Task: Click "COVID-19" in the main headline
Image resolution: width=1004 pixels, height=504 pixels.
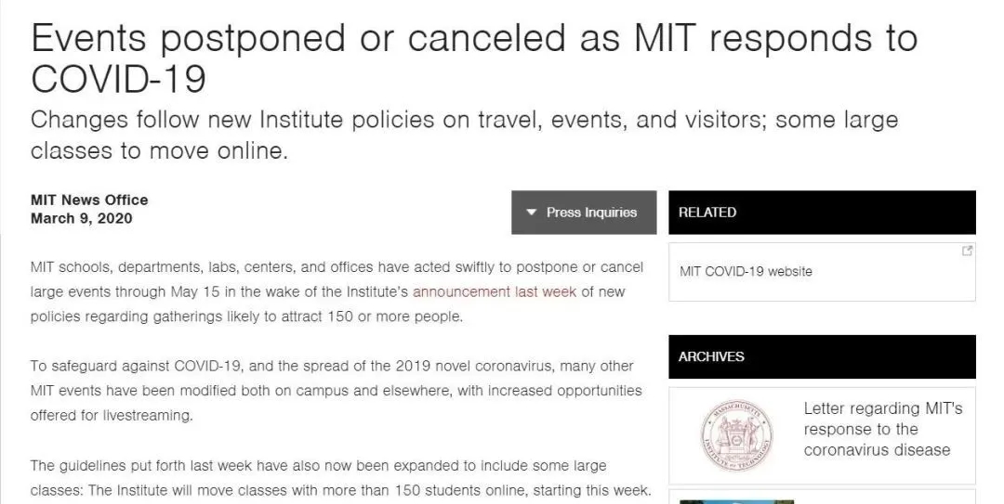Action: pos(118,80)
